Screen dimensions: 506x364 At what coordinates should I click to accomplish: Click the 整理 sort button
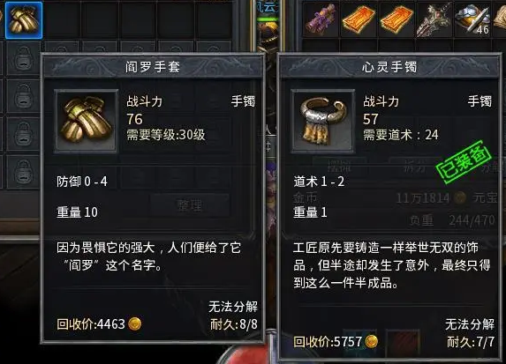[x=190, y=205]
